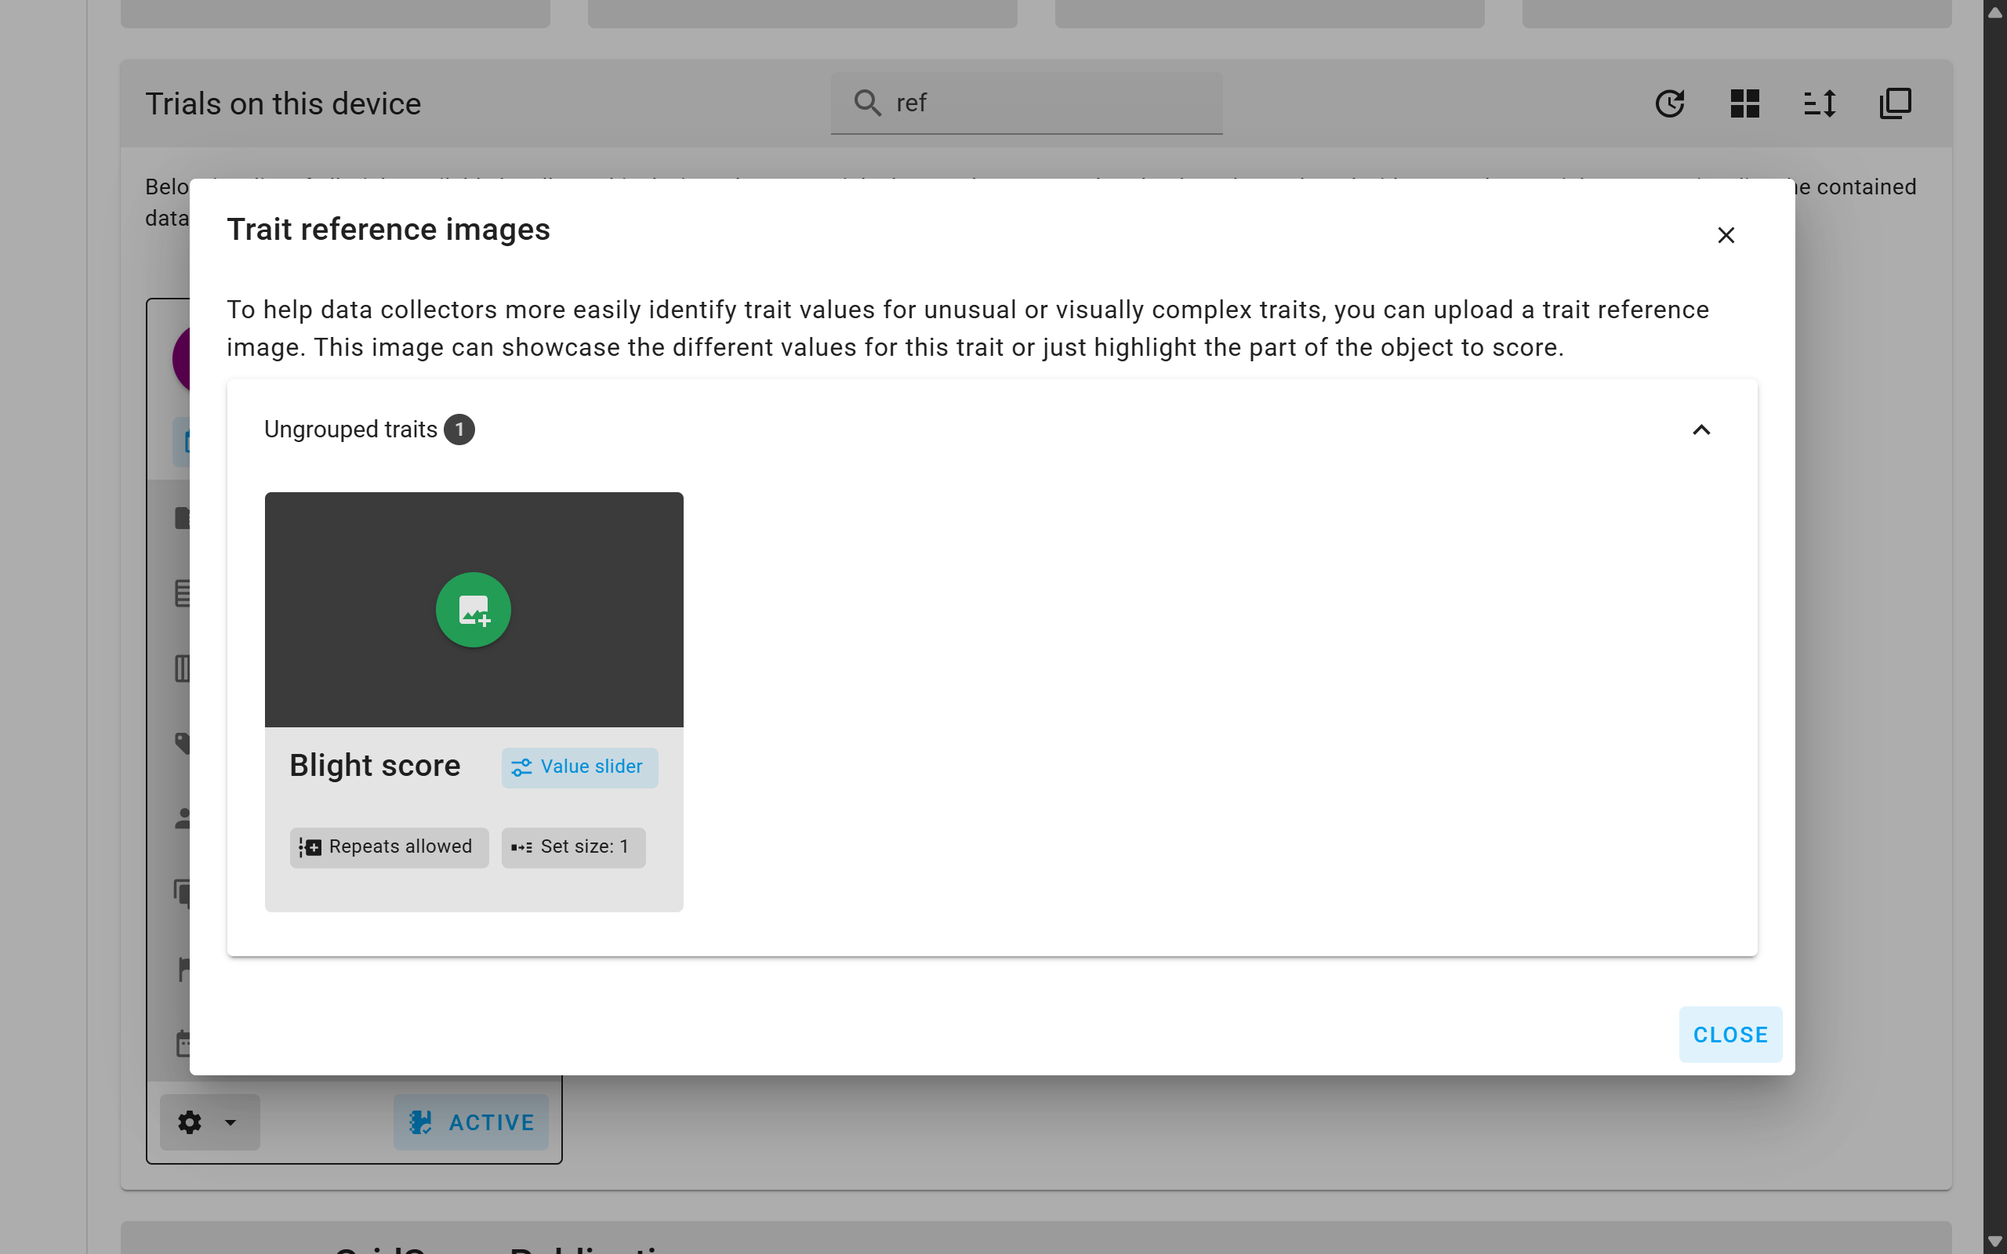2007x1254 pixels.
Task: Select the person icon in the left sidebar
Action: (184, 818)
